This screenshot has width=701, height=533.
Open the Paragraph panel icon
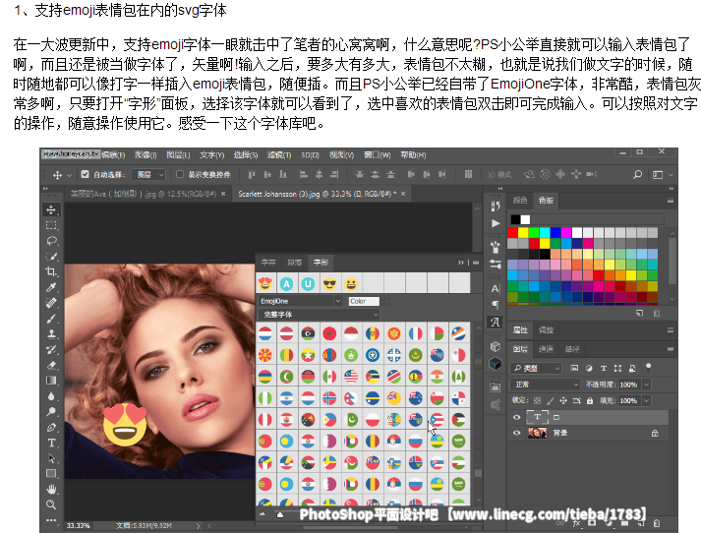click(x=495, y=305)
